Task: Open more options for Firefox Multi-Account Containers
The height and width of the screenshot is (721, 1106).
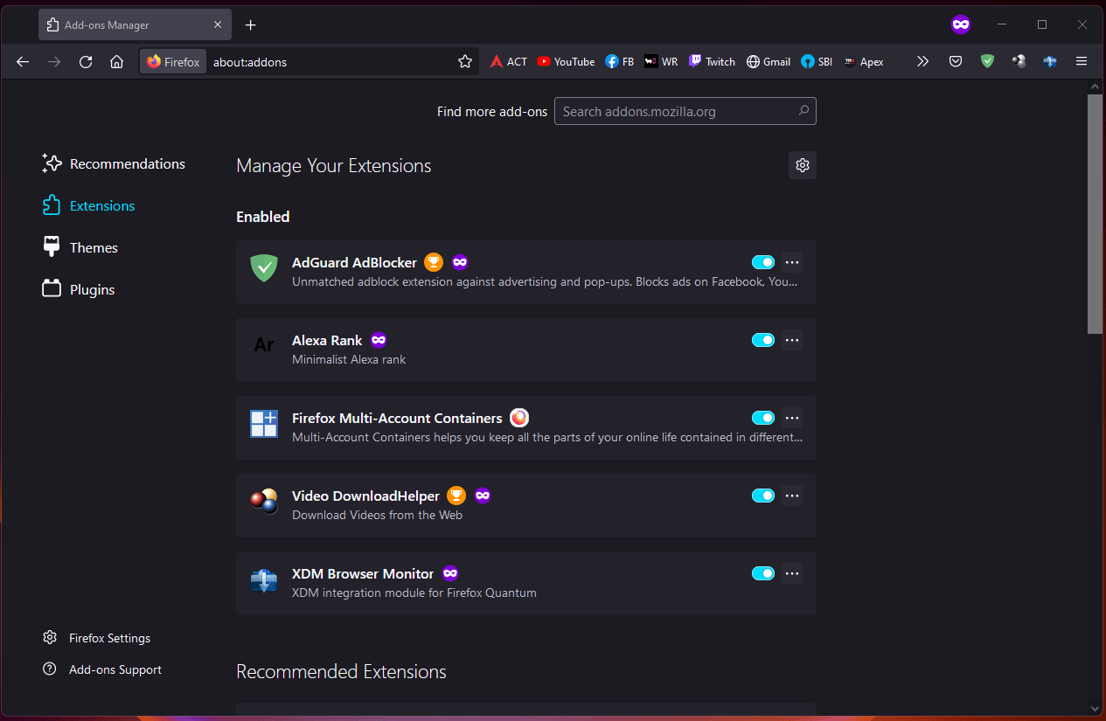Action: pos(792,418)
